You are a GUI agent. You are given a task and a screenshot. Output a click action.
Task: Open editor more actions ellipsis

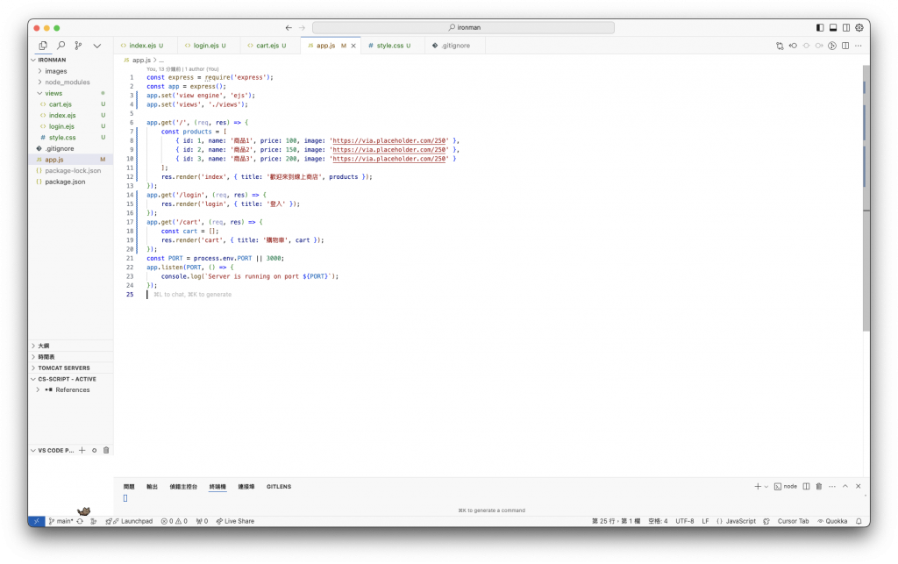click(x=858, y=46)
